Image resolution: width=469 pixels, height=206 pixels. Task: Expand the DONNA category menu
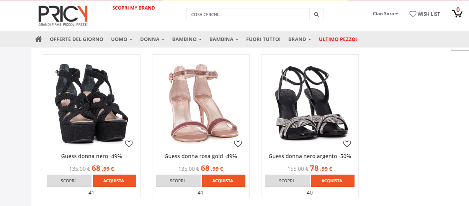152,39
